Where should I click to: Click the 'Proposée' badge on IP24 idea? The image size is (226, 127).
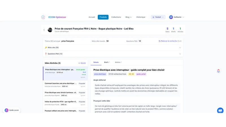coord(82,102)
